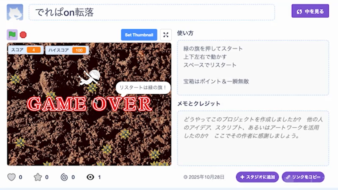Click the ハイスコア high score monitor

click(67, 50)
